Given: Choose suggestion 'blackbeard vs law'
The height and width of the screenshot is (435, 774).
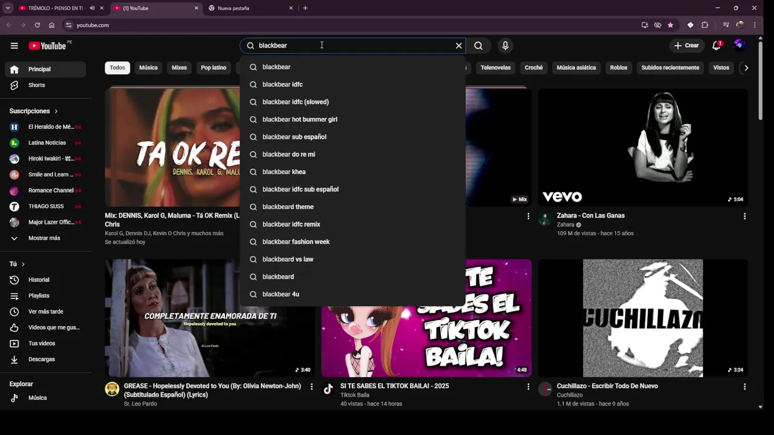Looking at the screenshot, I should pos(353,259).
